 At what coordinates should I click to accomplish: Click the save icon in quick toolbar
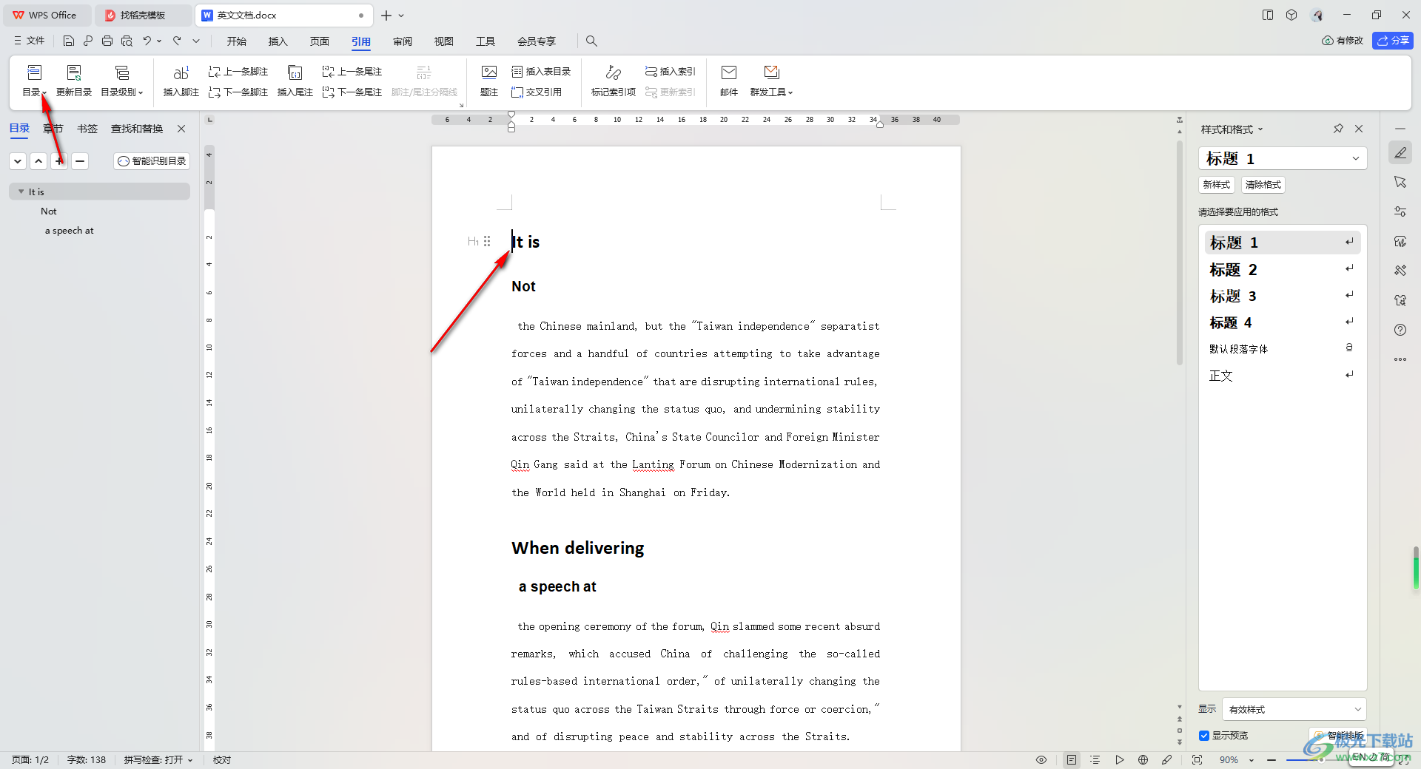coord(69,41)
